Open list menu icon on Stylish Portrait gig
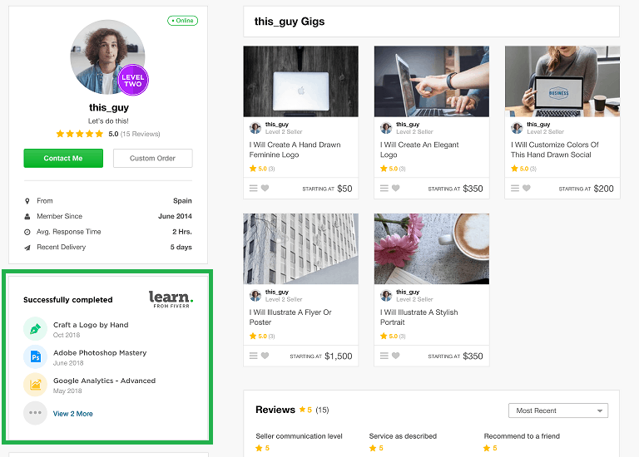Image resolution: width=639 pixels, height=457 pixels. pos(384,356)
